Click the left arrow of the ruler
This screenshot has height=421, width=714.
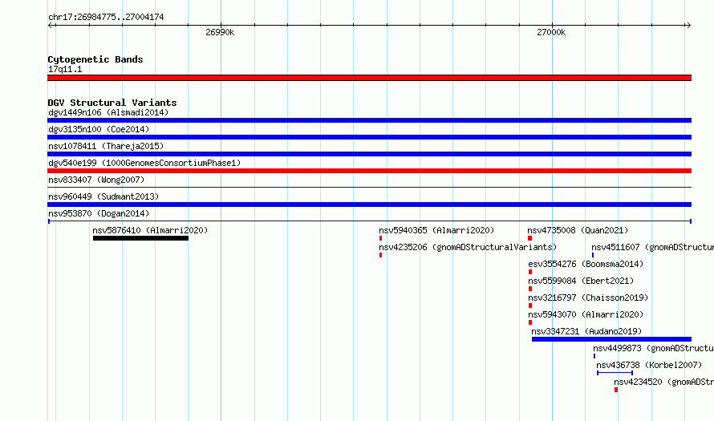point(51,26)
